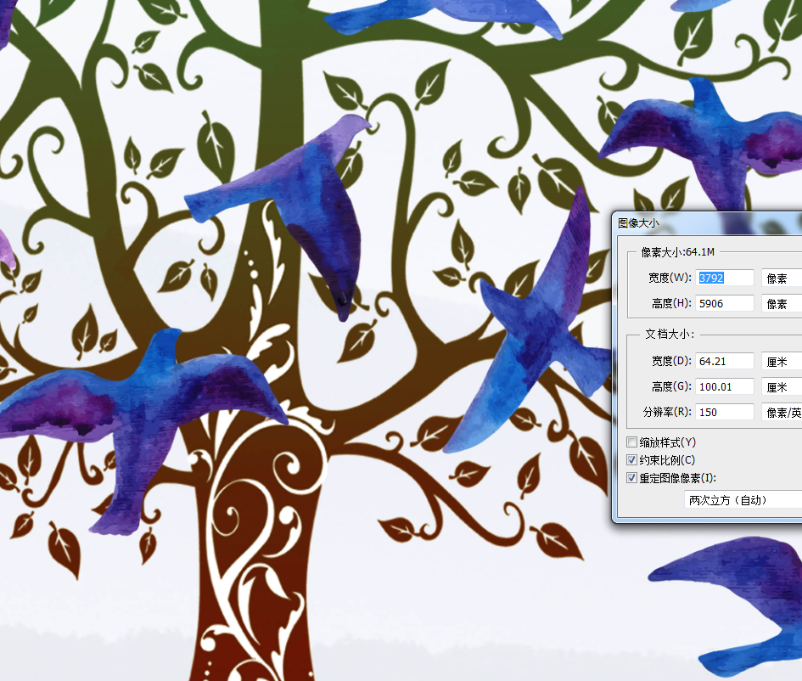Click the document height 100.01 field
802x681 pixels.
point(724,387)
